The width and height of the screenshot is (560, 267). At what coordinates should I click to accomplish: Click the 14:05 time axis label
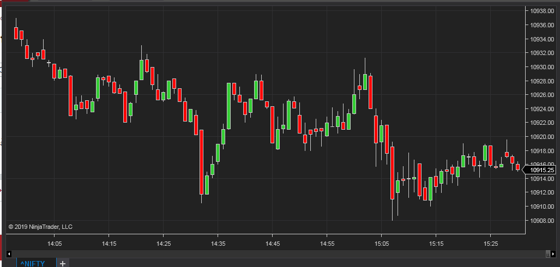click(x=55, y=244)
